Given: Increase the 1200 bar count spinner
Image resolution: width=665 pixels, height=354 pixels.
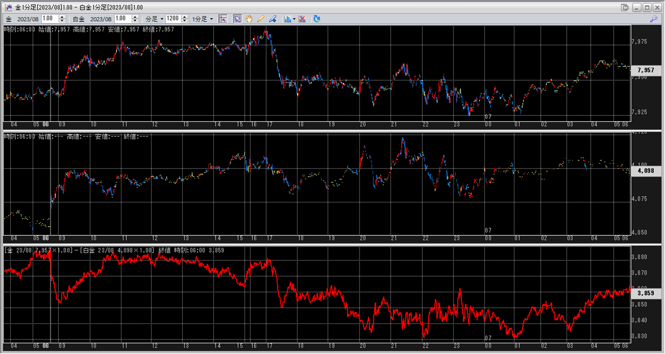Looking at the screenshot, I should coord(185,17).
